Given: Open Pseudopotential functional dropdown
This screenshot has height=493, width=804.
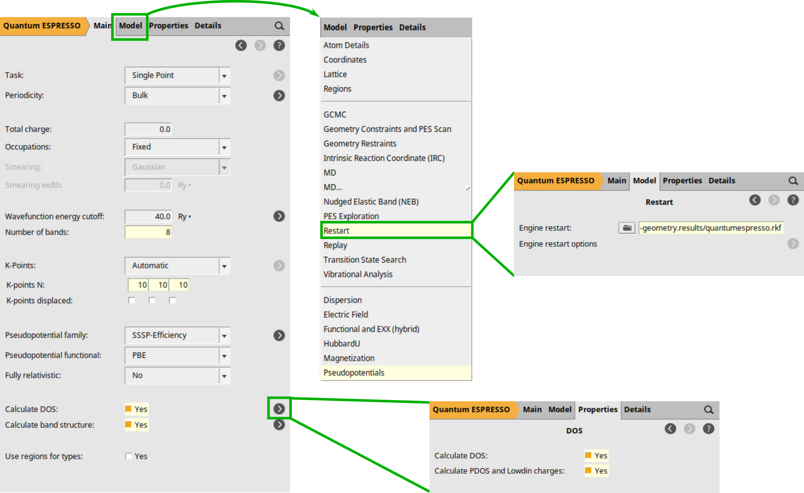Looking at the screenshot, I should (x=177, y=356).
